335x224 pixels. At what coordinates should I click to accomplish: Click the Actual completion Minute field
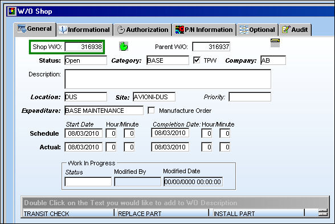(224, 147)
